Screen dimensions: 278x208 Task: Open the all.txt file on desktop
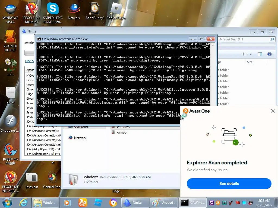[11, 95]
